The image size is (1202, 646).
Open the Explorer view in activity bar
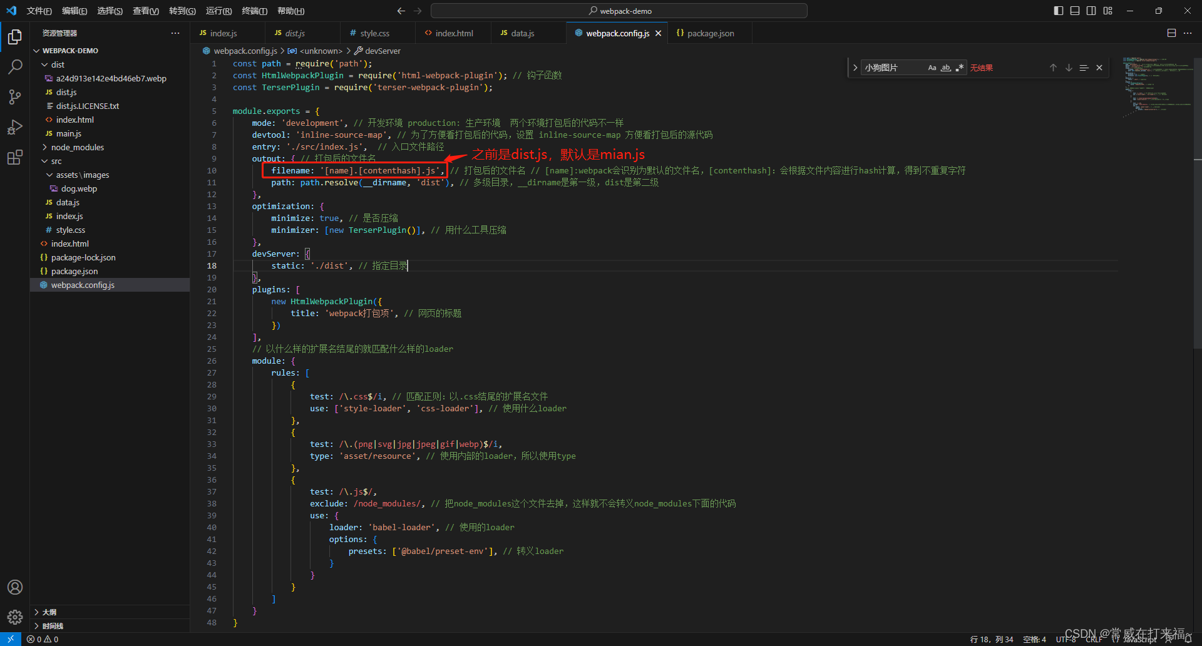coord(15,37)
